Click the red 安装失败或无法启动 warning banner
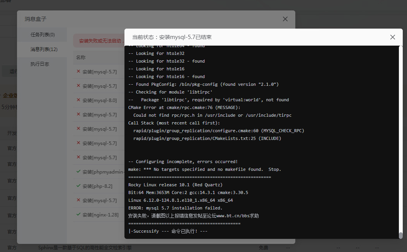This screenshot has width=407, height=252. (99, 41)
